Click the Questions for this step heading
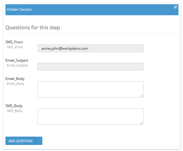 tap(33, 27)
